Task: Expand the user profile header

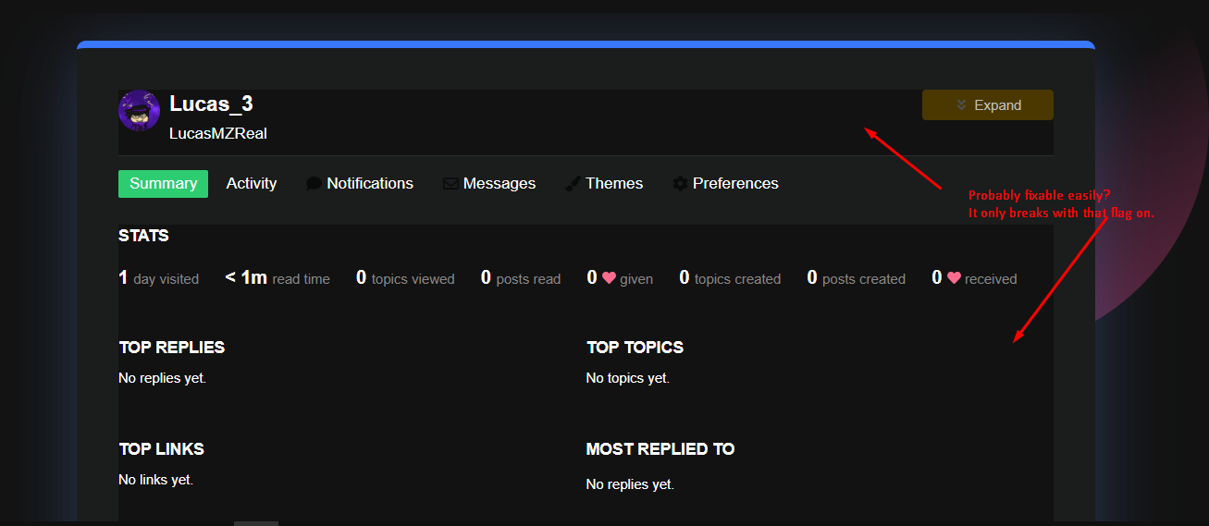Action: (x=987, y=105)
